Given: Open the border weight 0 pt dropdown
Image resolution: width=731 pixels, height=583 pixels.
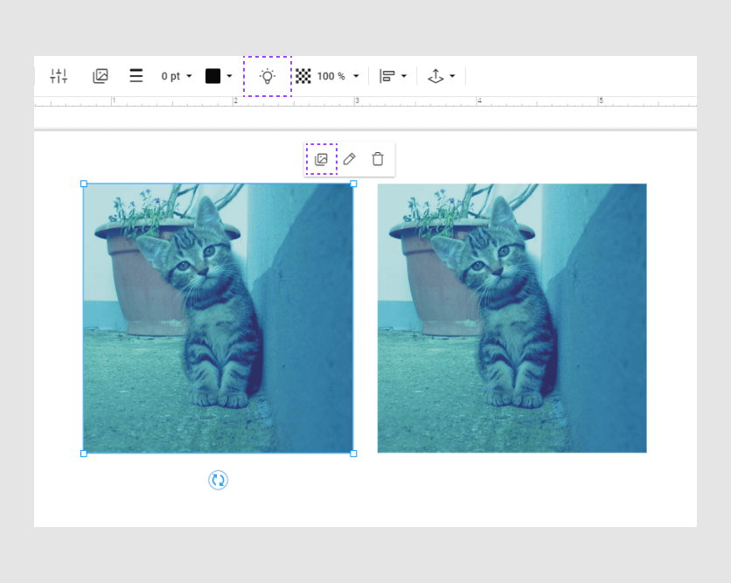Looking at the screenshot, I should point(175,76).
